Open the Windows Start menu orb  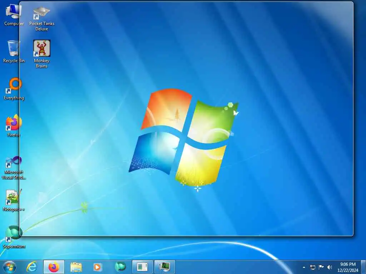click(x=10, y=267)
